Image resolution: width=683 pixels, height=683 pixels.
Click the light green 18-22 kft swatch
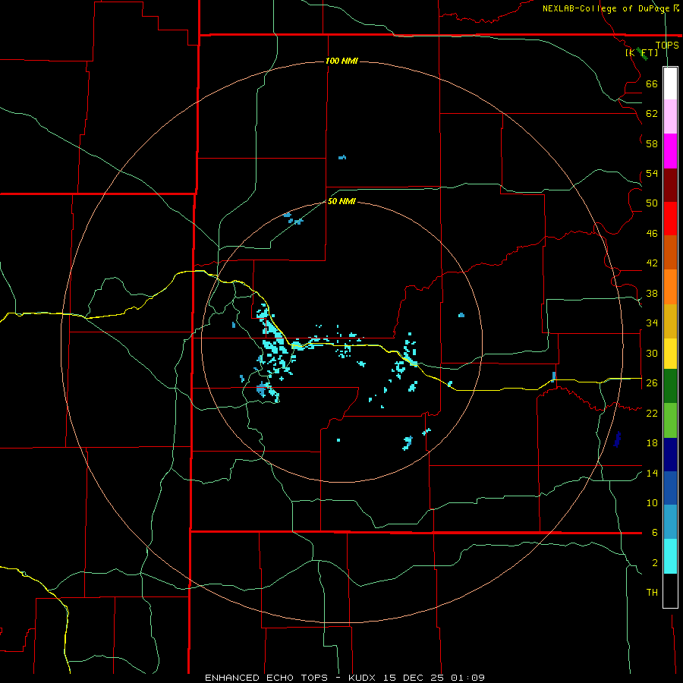(670, 420)
